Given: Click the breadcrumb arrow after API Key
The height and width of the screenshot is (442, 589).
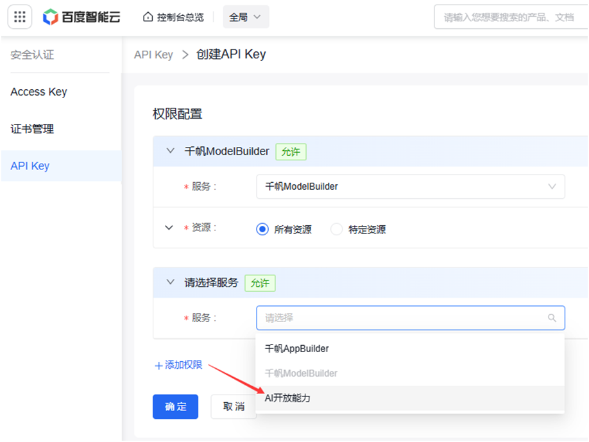Looking at the screenshot, I should pyautogui.click(x=185, y=55).
